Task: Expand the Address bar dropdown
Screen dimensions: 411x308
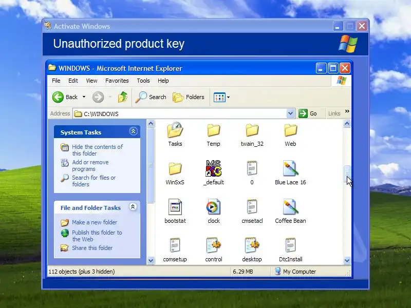Action: (290, 113)
